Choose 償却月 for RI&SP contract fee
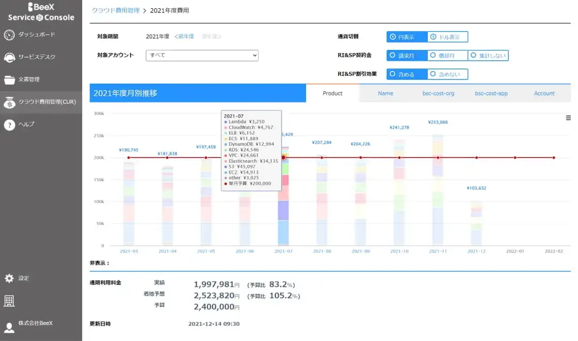 pyautogui.click(x=447, y=56)
